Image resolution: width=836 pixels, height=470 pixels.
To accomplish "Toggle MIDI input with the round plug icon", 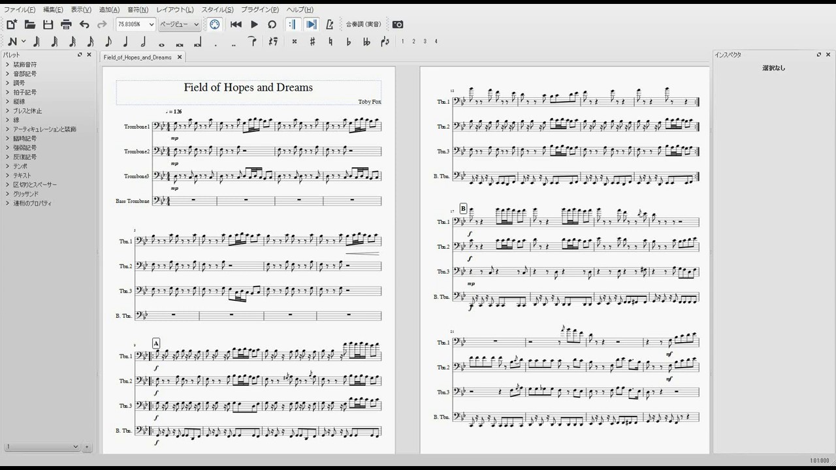I will point(215,25).
